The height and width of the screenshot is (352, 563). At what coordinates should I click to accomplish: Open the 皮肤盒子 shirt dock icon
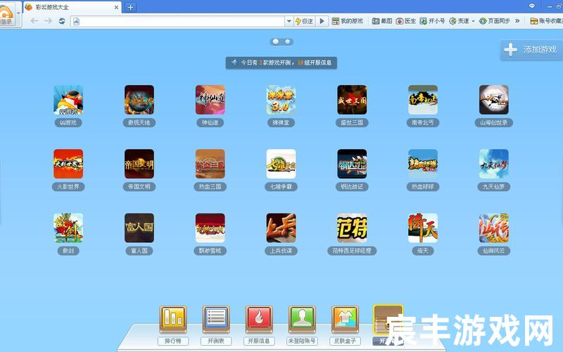coord(345,319)
